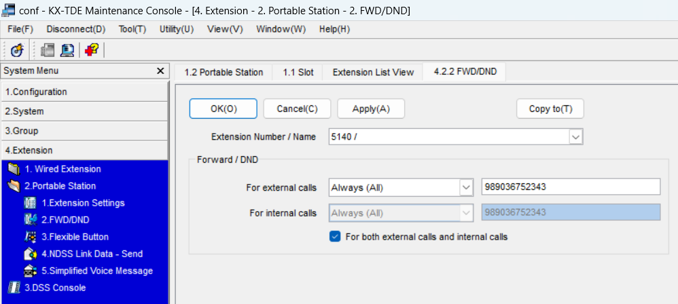Click the Portable Station open folder icon
The image size is (678, 304).
(14, 186)
